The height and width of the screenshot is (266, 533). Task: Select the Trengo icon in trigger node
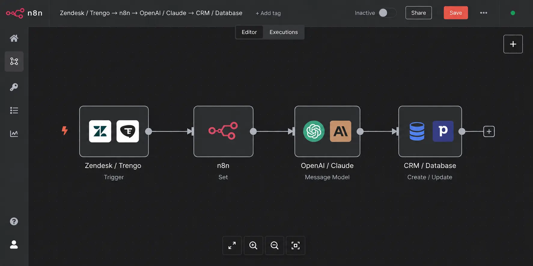pyautogui.click(x=128, y=131)
